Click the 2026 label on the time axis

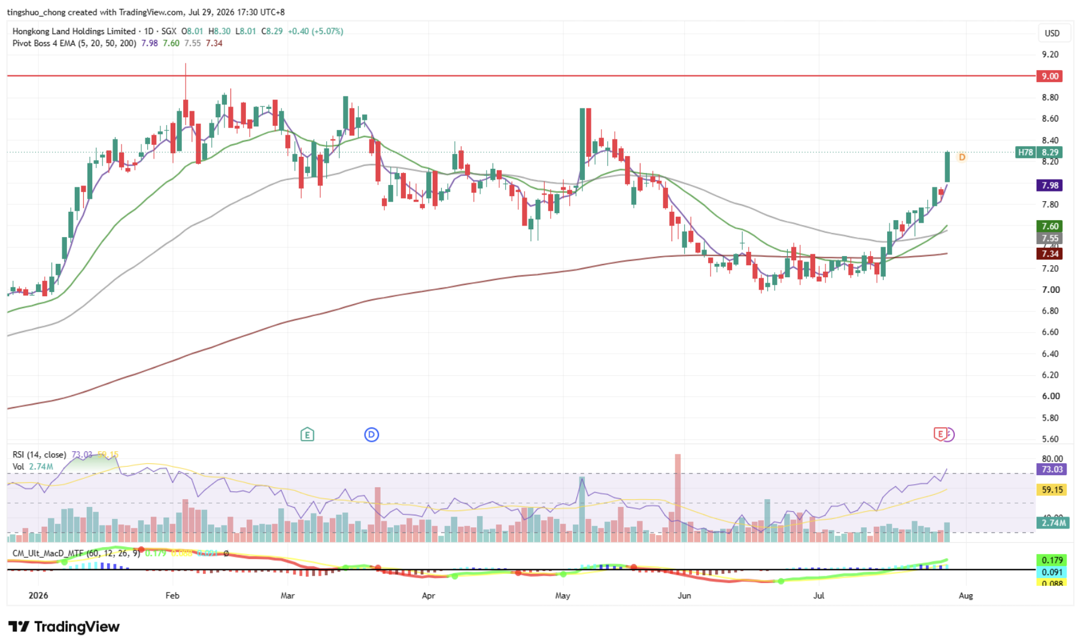38,596
